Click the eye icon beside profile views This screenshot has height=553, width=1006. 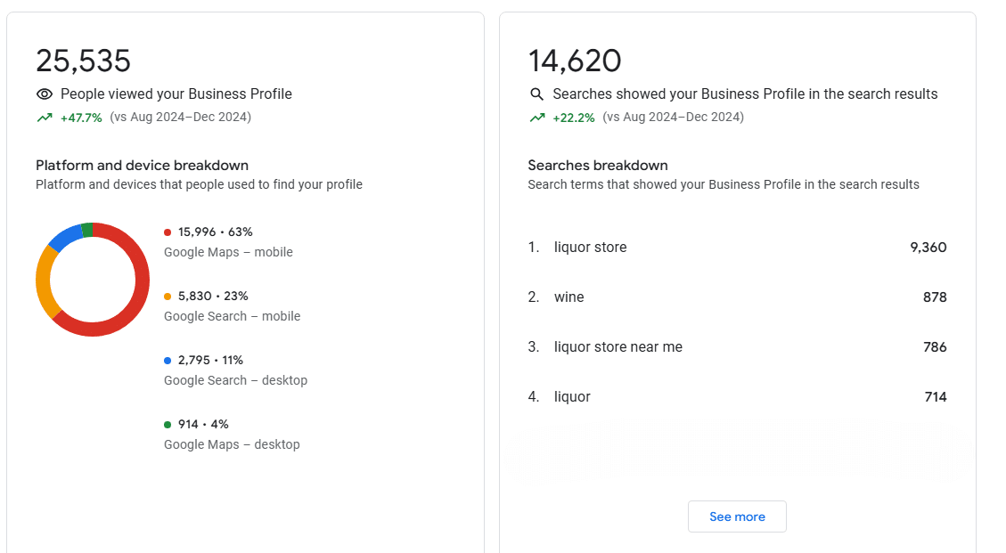click(44, 94)
